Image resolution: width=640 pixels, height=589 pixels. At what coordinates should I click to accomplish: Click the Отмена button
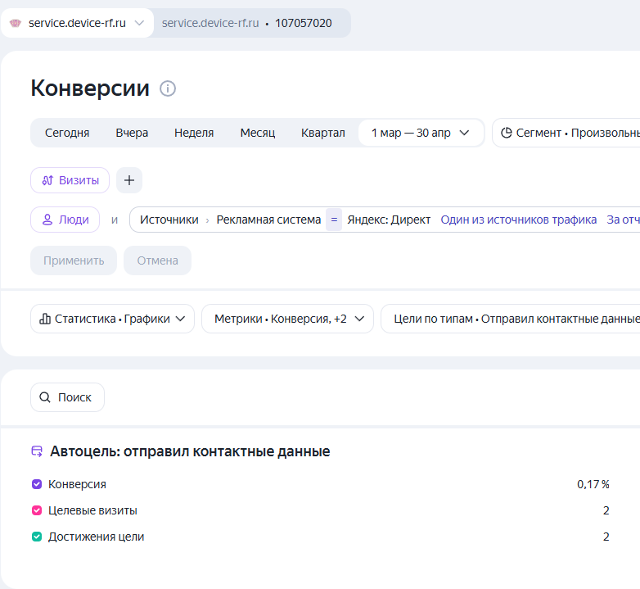pos(158,261)
